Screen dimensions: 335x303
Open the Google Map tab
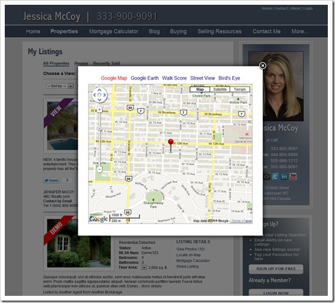coord(114,78)
